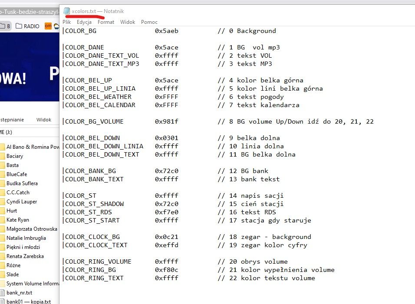The height and width of the screenshot is (304, 415).
Task: Open the RADIO bookmark folder in browser
Action: point(27,26)
